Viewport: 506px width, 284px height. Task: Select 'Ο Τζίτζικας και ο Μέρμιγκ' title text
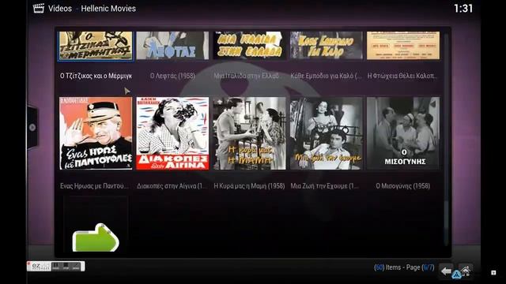pyautogui.click(x=96, y=76)
